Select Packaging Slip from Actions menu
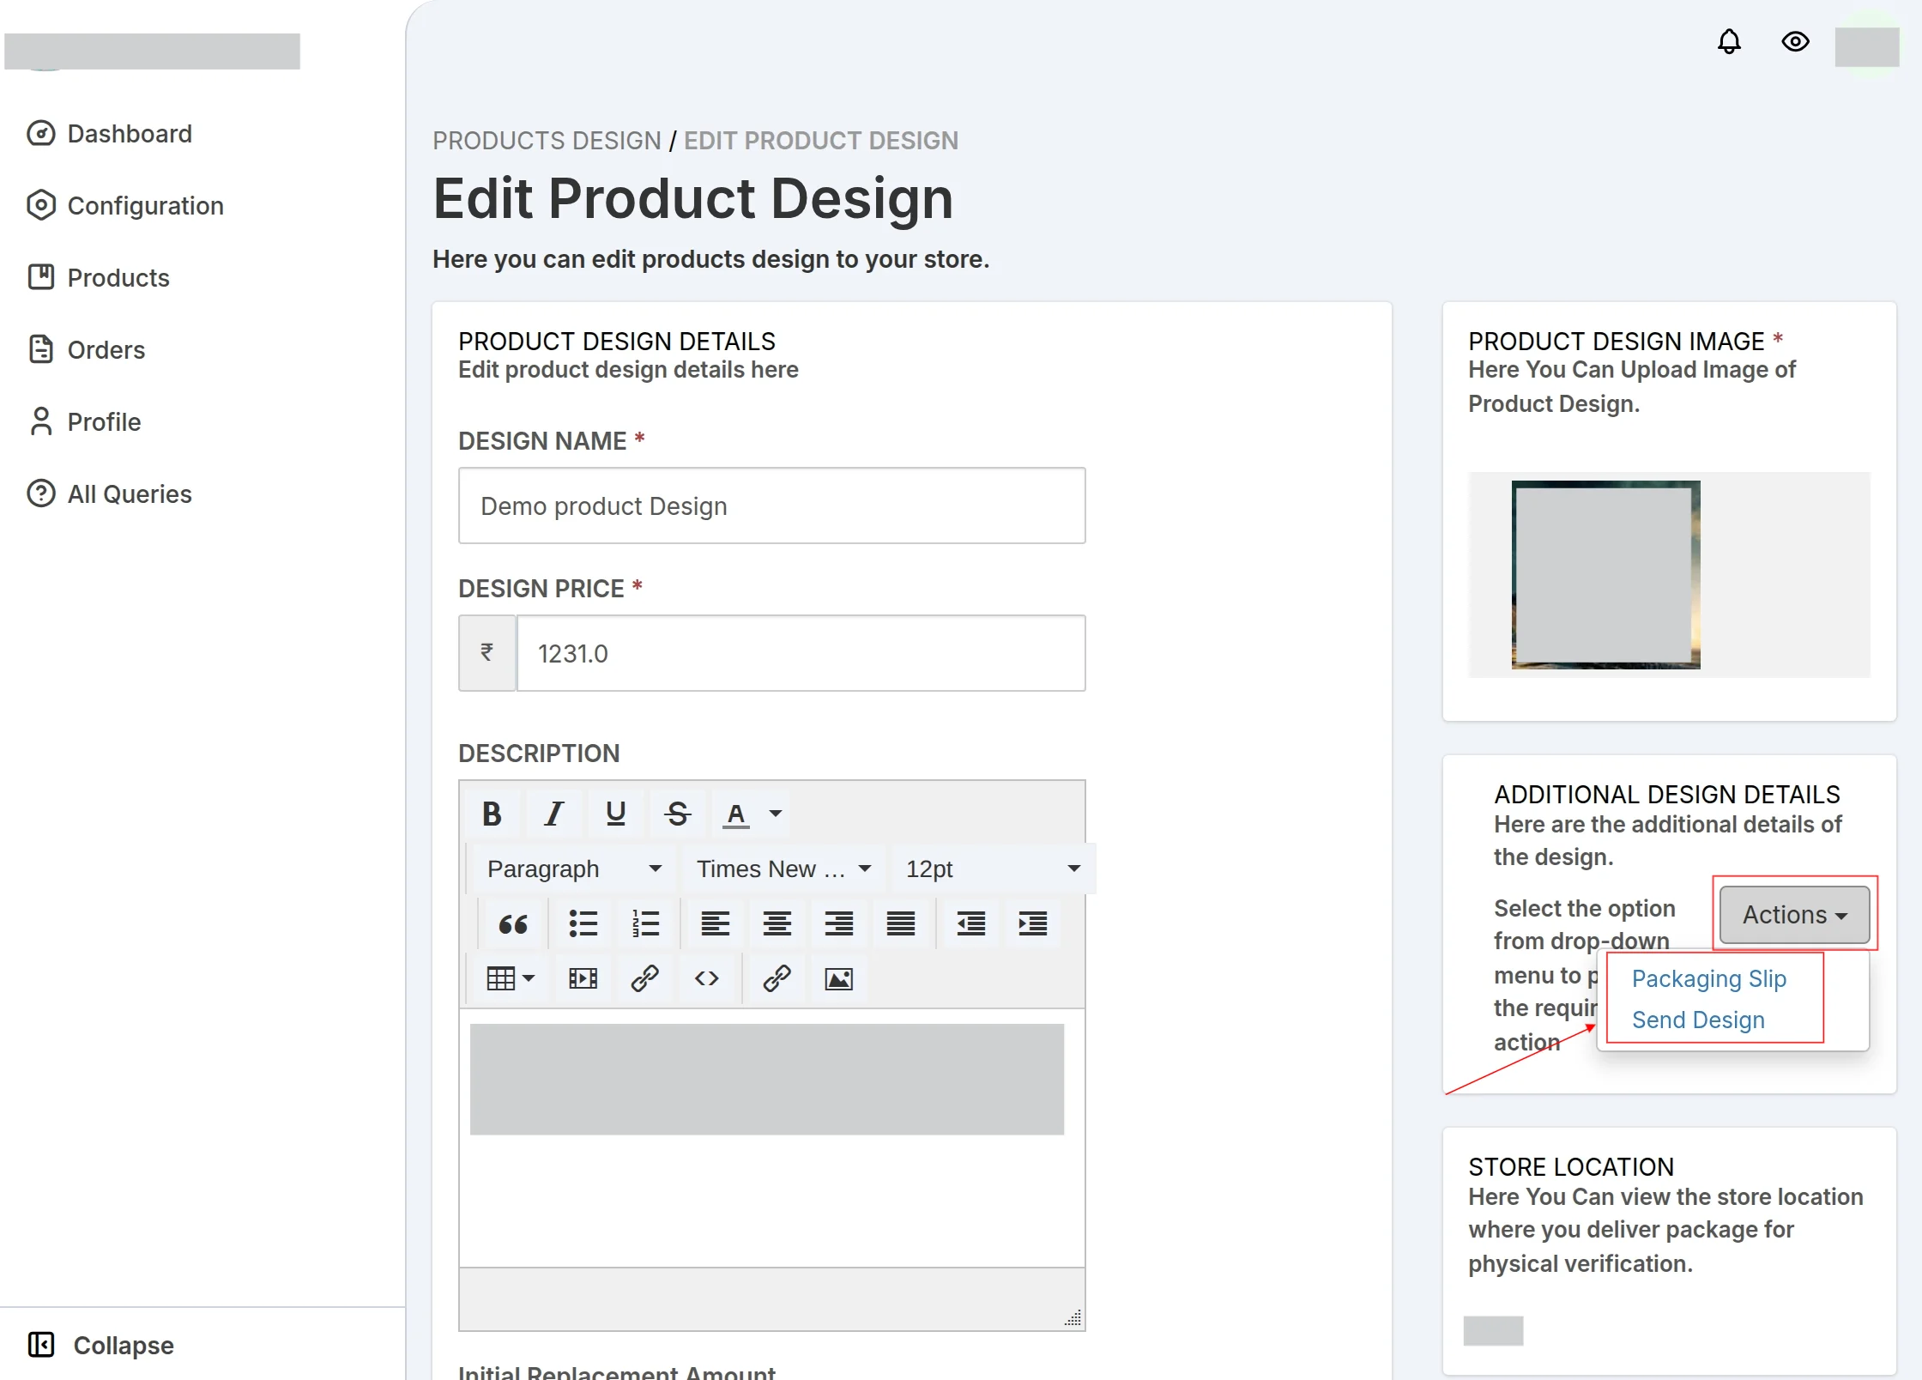The width and height of the screenshot is (1922, 1380). tap(1708, 978)
